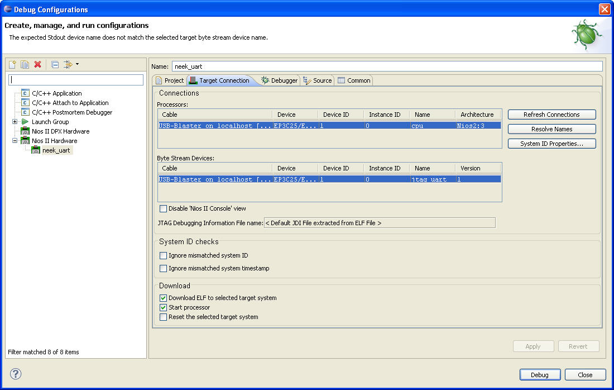The image size is (614, 390).
Task: Click the New launch configuration icon
Action: coord(12,65)
